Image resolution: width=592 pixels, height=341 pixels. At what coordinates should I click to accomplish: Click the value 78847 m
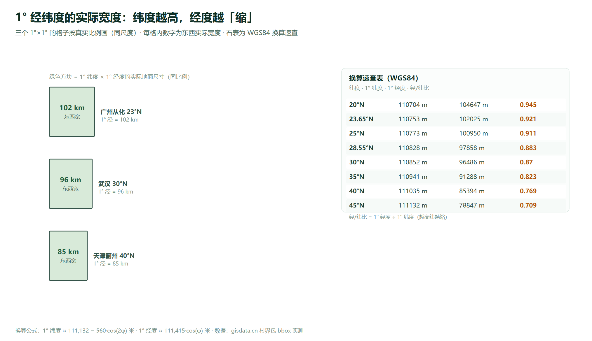pyautogui.click(x=472, y=205)
